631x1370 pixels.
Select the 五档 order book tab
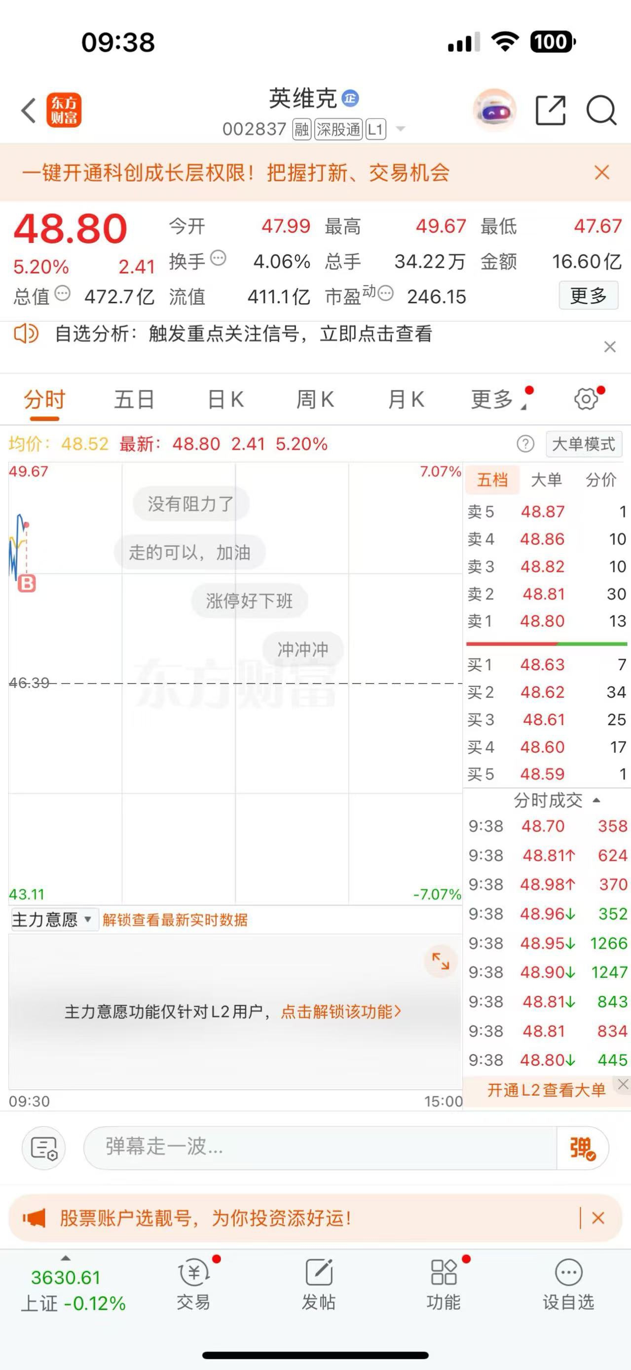492,480
